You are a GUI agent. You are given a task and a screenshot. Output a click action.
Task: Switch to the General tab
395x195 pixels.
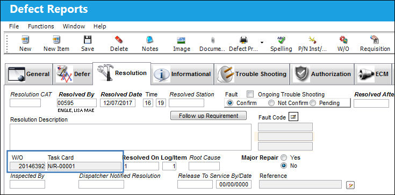point(28,74)
